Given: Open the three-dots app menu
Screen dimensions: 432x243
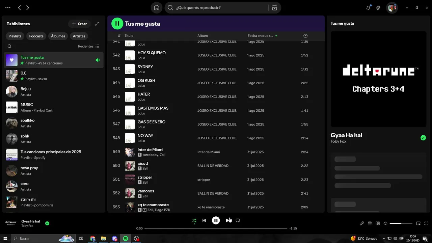Looking at the screenshot, I should click(7, 7).
